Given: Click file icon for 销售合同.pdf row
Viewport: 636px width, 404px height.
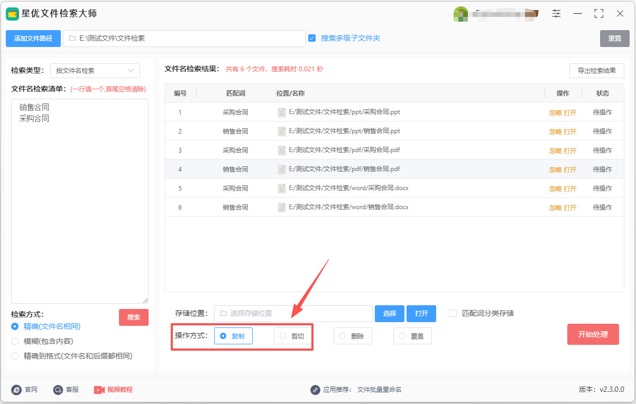Looking at the screenshot, I should click(x=282, y=169).
